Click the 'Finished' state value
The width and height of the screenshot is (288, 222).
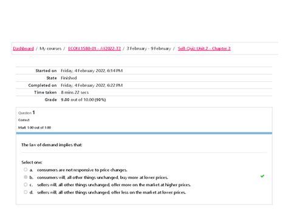69,78
